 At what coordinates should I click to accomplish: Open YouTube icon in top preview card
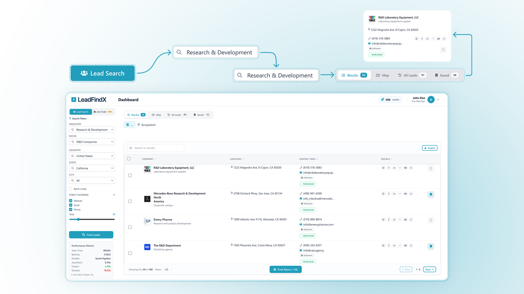[x=439, y=39]
